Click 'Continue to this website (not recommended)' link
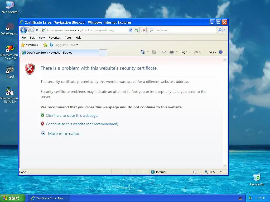270x202 pixels. pyautogui.click(x=82, y=124)
